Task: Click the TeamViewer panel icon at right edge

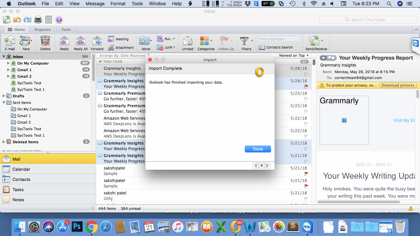Action: [416, 43]
